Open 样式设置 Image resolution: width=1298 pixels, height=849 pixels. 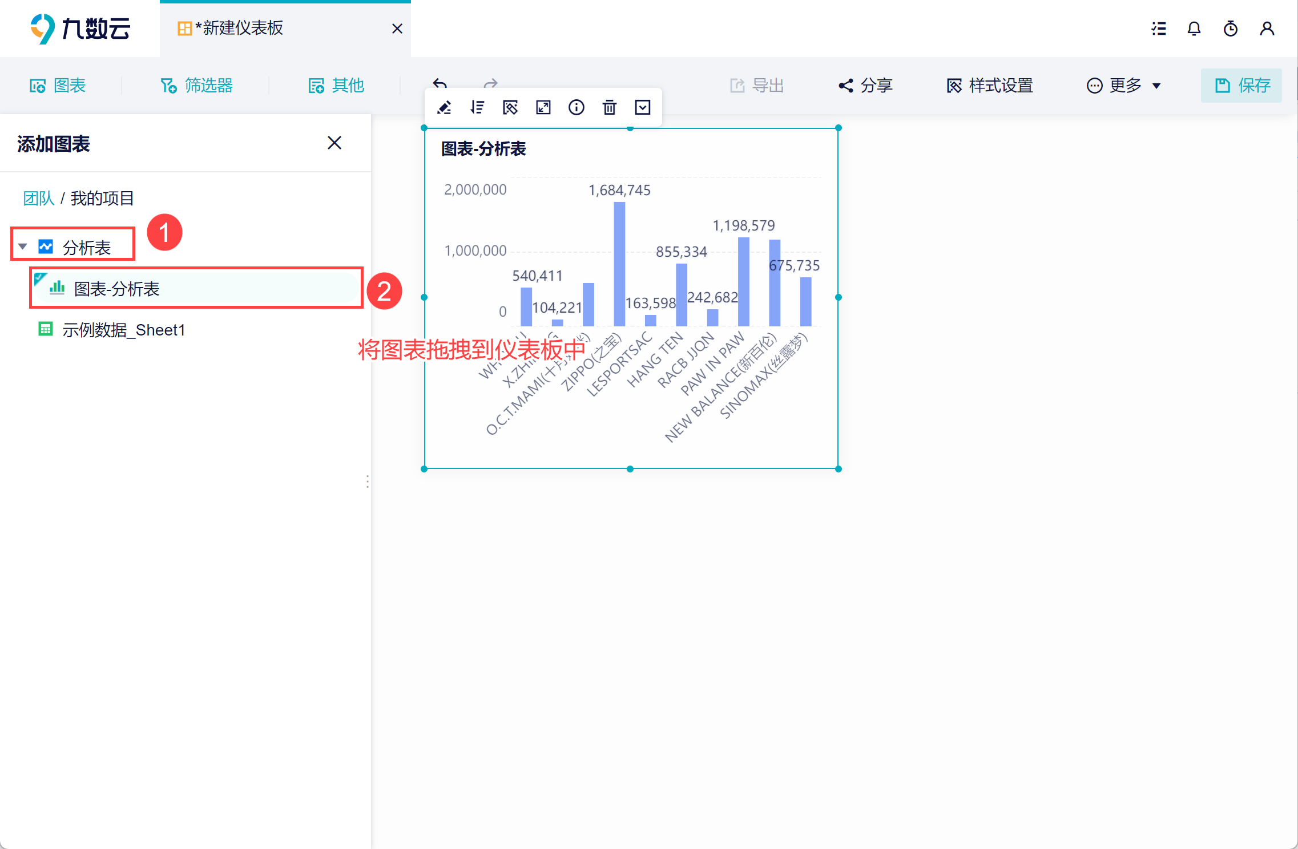click(x=990, y=86)
